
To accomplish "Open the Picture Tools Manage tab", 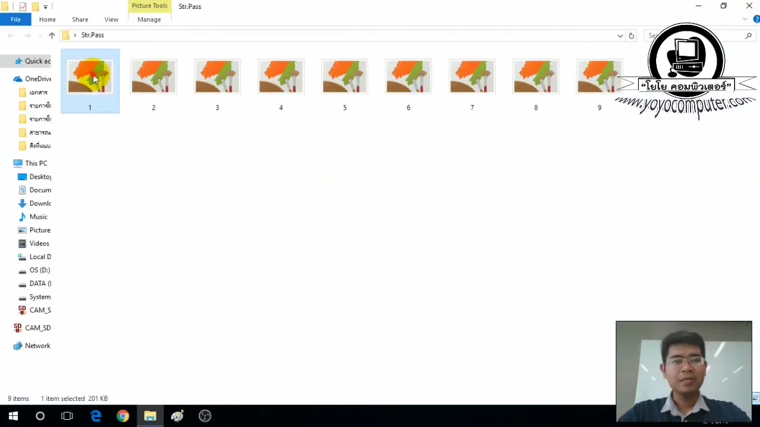I will pyautogui.click(x=149, y=19).
